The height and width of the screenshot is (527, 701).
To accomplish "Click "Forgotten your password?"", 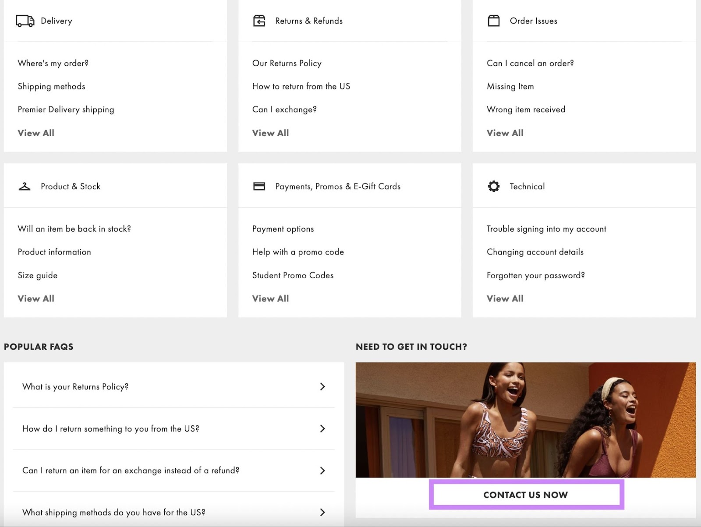I will (x=535, y=275).
